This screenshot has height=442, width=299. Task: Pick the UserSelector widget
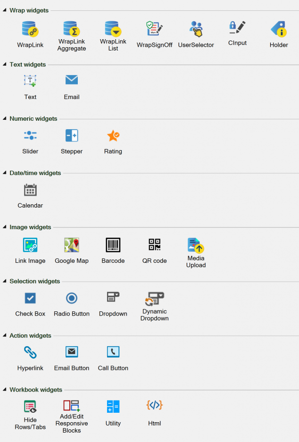[196, 29]
